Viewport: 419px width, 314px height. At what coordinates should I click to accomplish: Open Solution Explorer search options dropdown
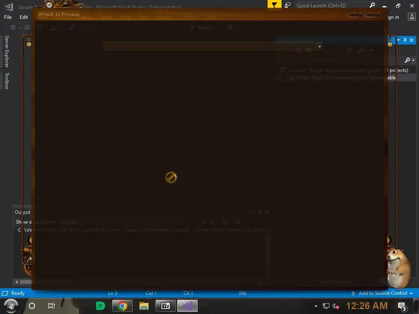click(413, 61)
